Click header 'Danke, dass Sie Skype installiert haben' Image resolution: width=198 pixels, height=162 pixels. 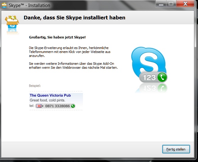pyautogui.click(x=74, y=18)
